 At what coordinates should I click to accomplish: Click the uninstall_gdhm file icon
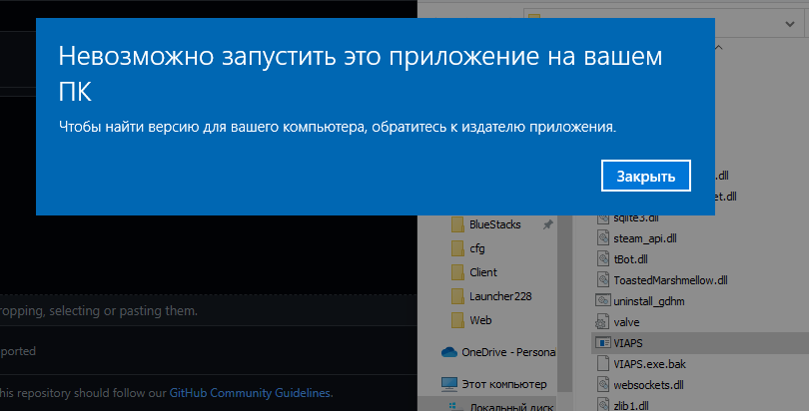[603, 300]
